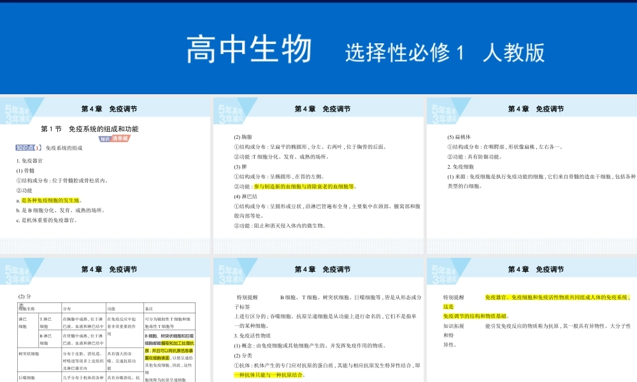Open the slide containing 3. 免疫活性物质
This screenshot has height=382, width=637.
pos(318,320)
